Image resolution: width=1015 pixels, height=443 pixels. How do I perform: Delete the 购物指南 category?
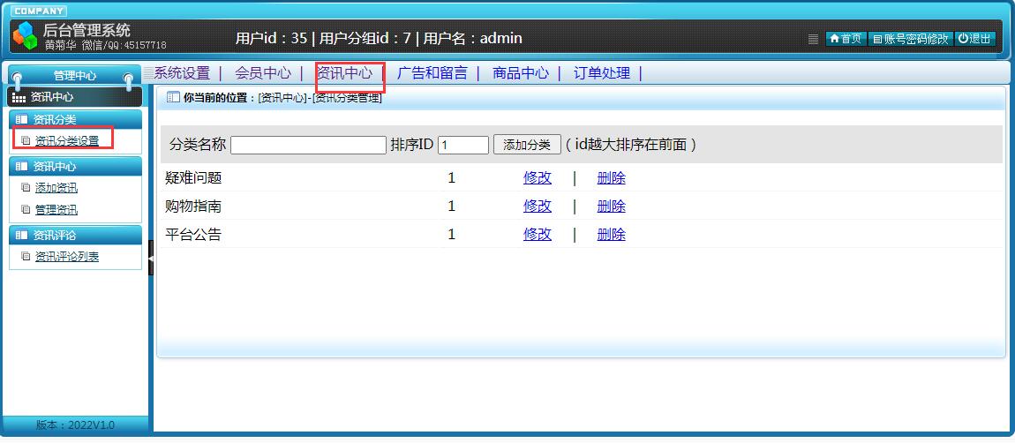pos(611,206)
